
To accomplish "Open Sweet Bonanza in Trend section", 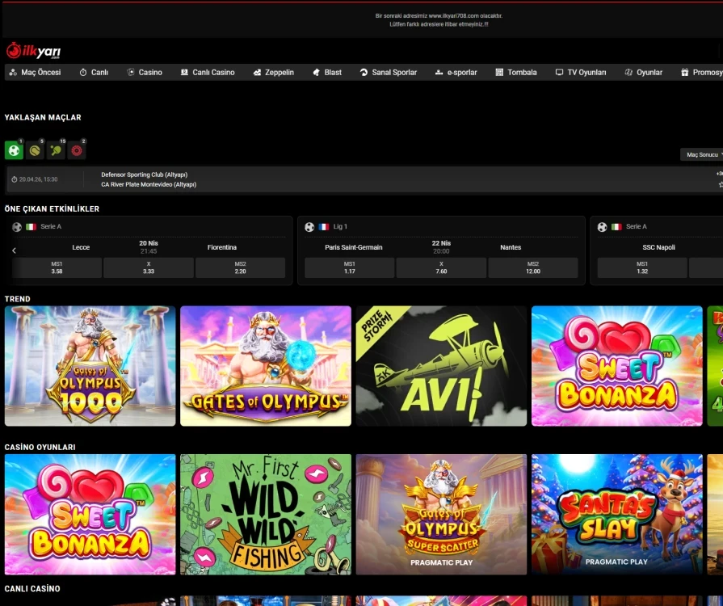I will [617, 366].
